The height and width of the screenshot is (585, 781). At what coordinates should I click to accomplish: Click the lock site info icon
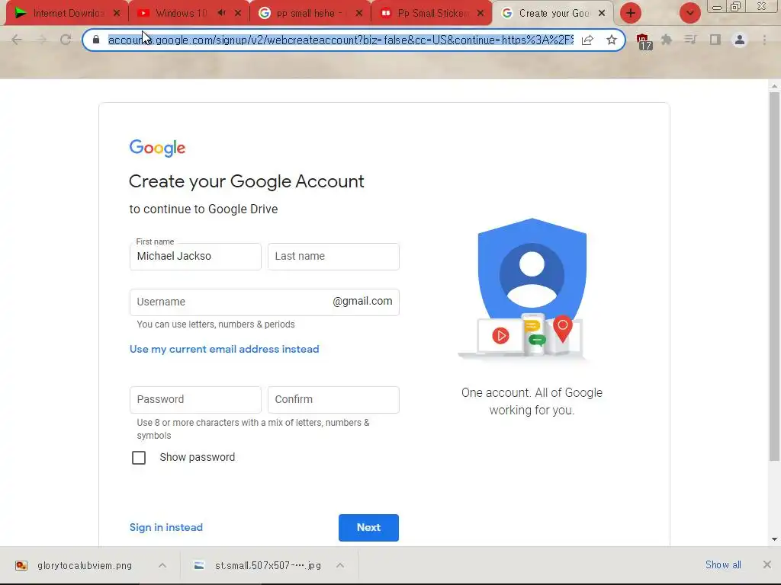coord(96,40)
